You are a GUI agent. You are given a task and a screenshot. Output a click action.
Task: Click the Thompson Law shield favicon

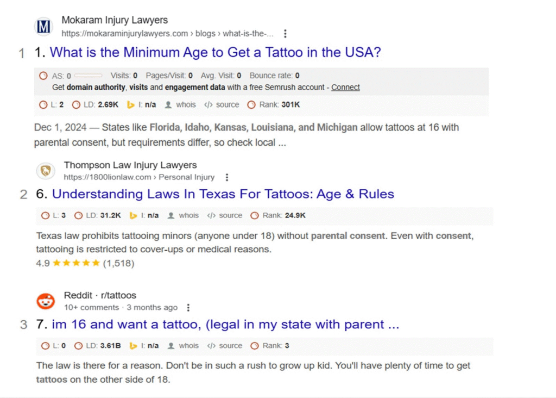46,171
